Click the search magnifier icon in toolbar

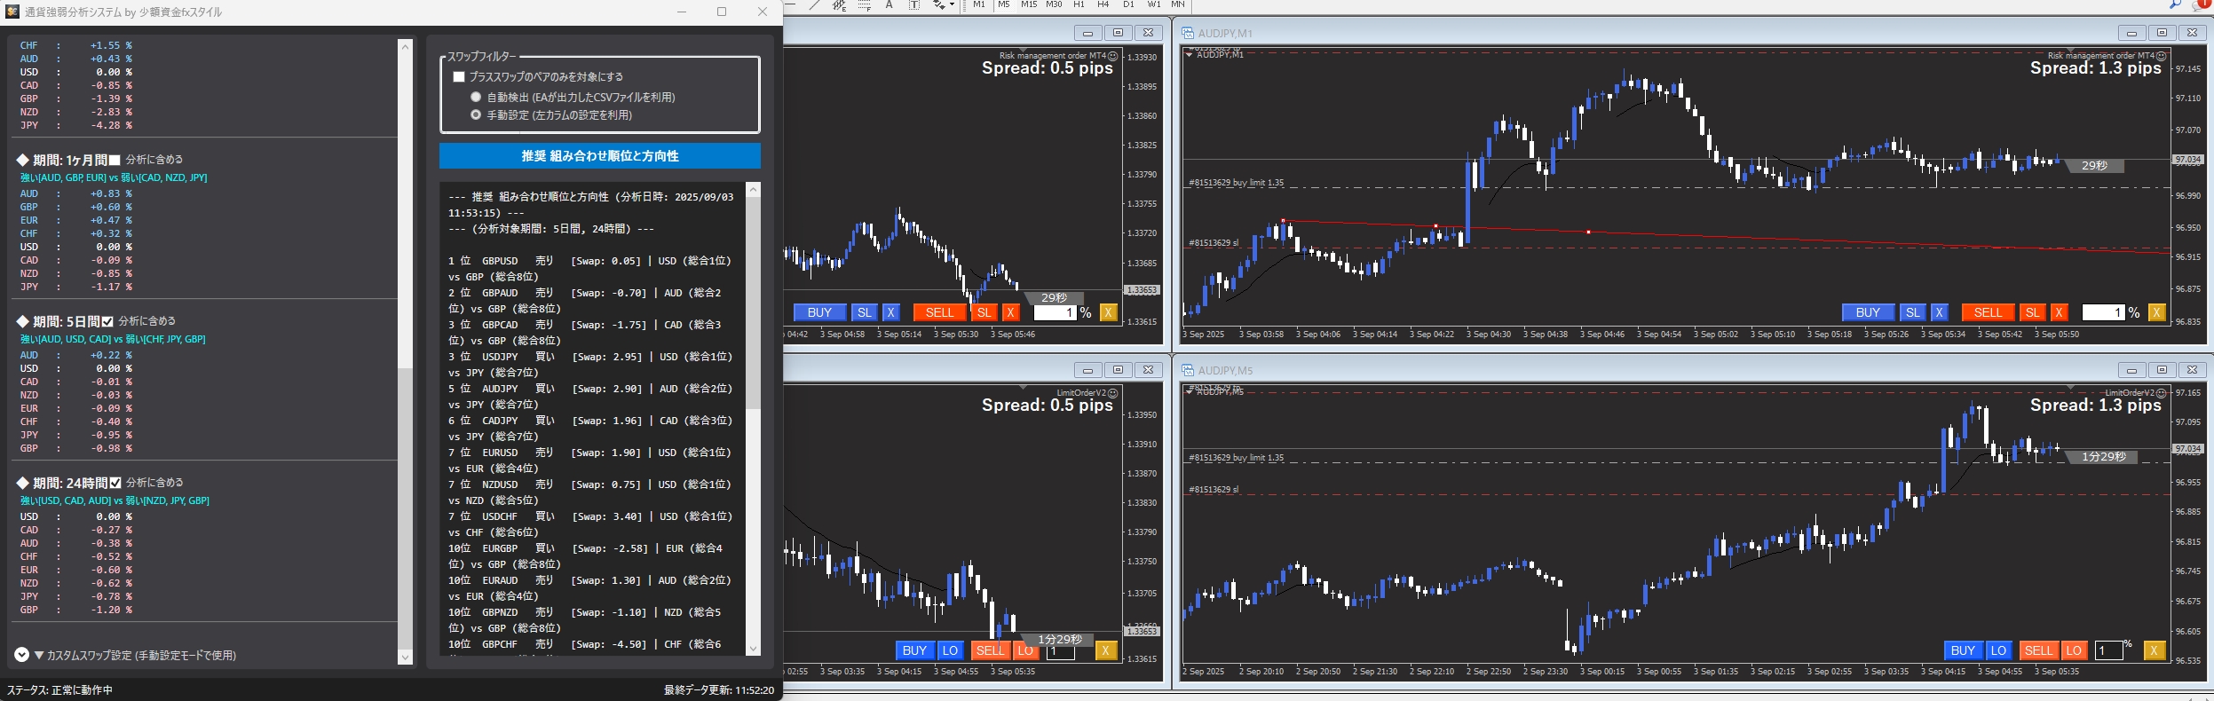pos(2175,5)
